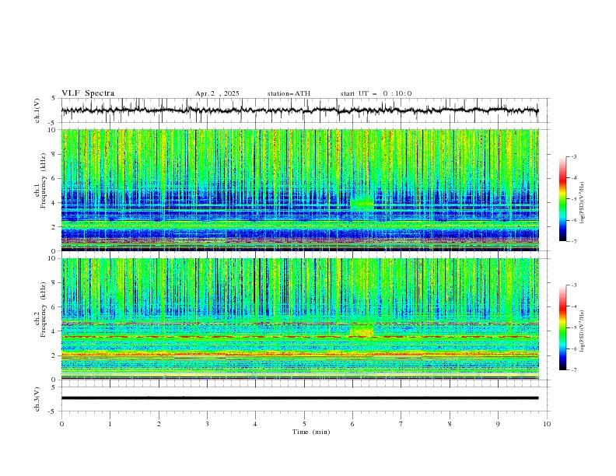
Task: Click the "-3" tick on ch.2 colorbar
Action: [573, 285]
